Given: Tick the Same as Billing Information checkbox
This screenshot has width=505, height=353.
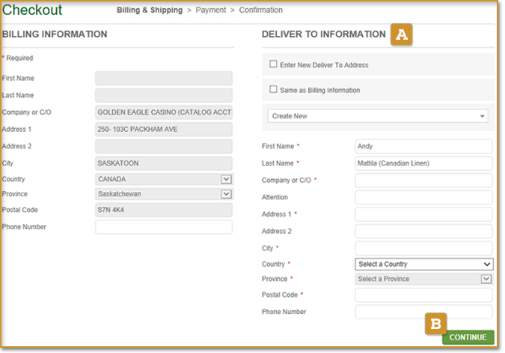Looking at the screenshot, I should pos(274,90).
